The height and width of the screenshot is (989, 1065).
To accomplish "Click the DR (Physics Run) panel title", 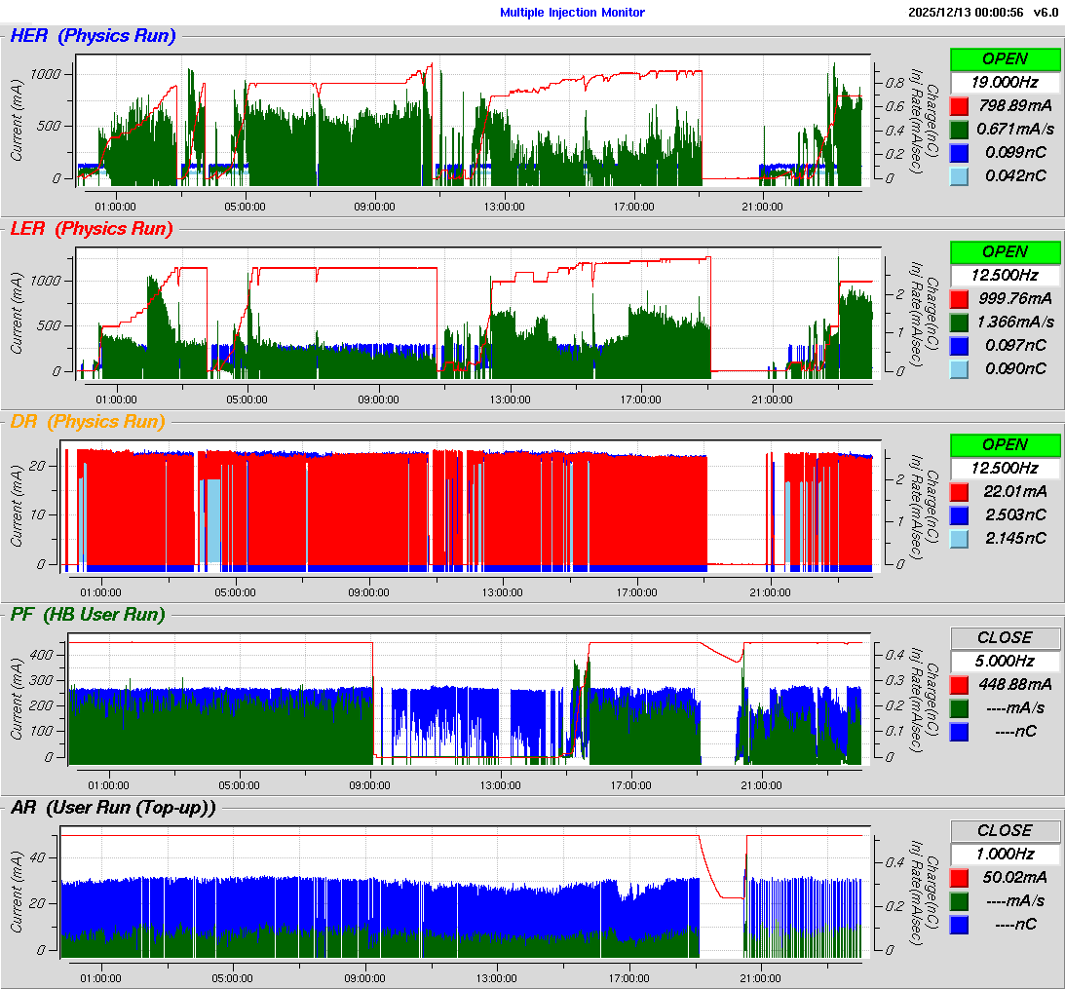I will tap(88, 422).
